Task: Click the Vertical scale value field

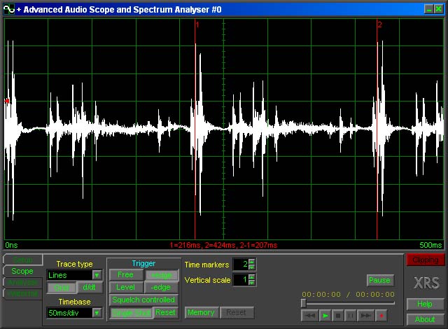Action: [241, 280]
